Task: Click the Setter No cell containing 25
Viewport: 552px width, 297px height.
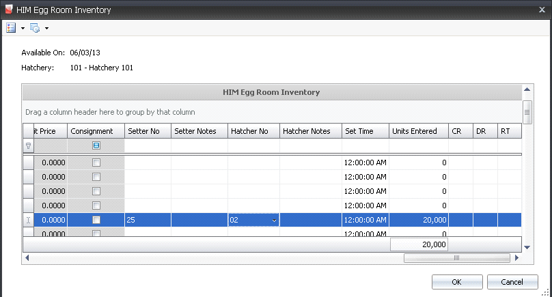Action: [x=148, y=220]
